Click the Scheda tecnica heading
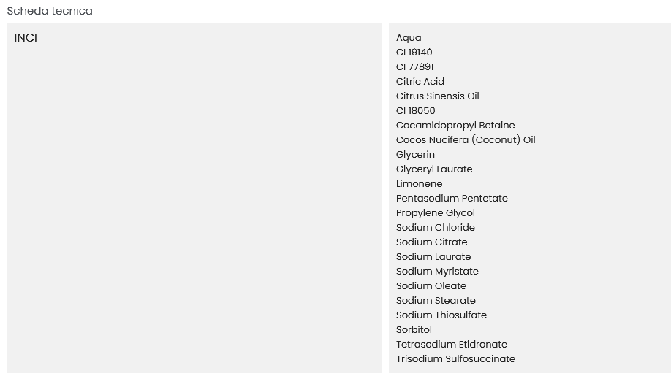 tap(50, 11)
